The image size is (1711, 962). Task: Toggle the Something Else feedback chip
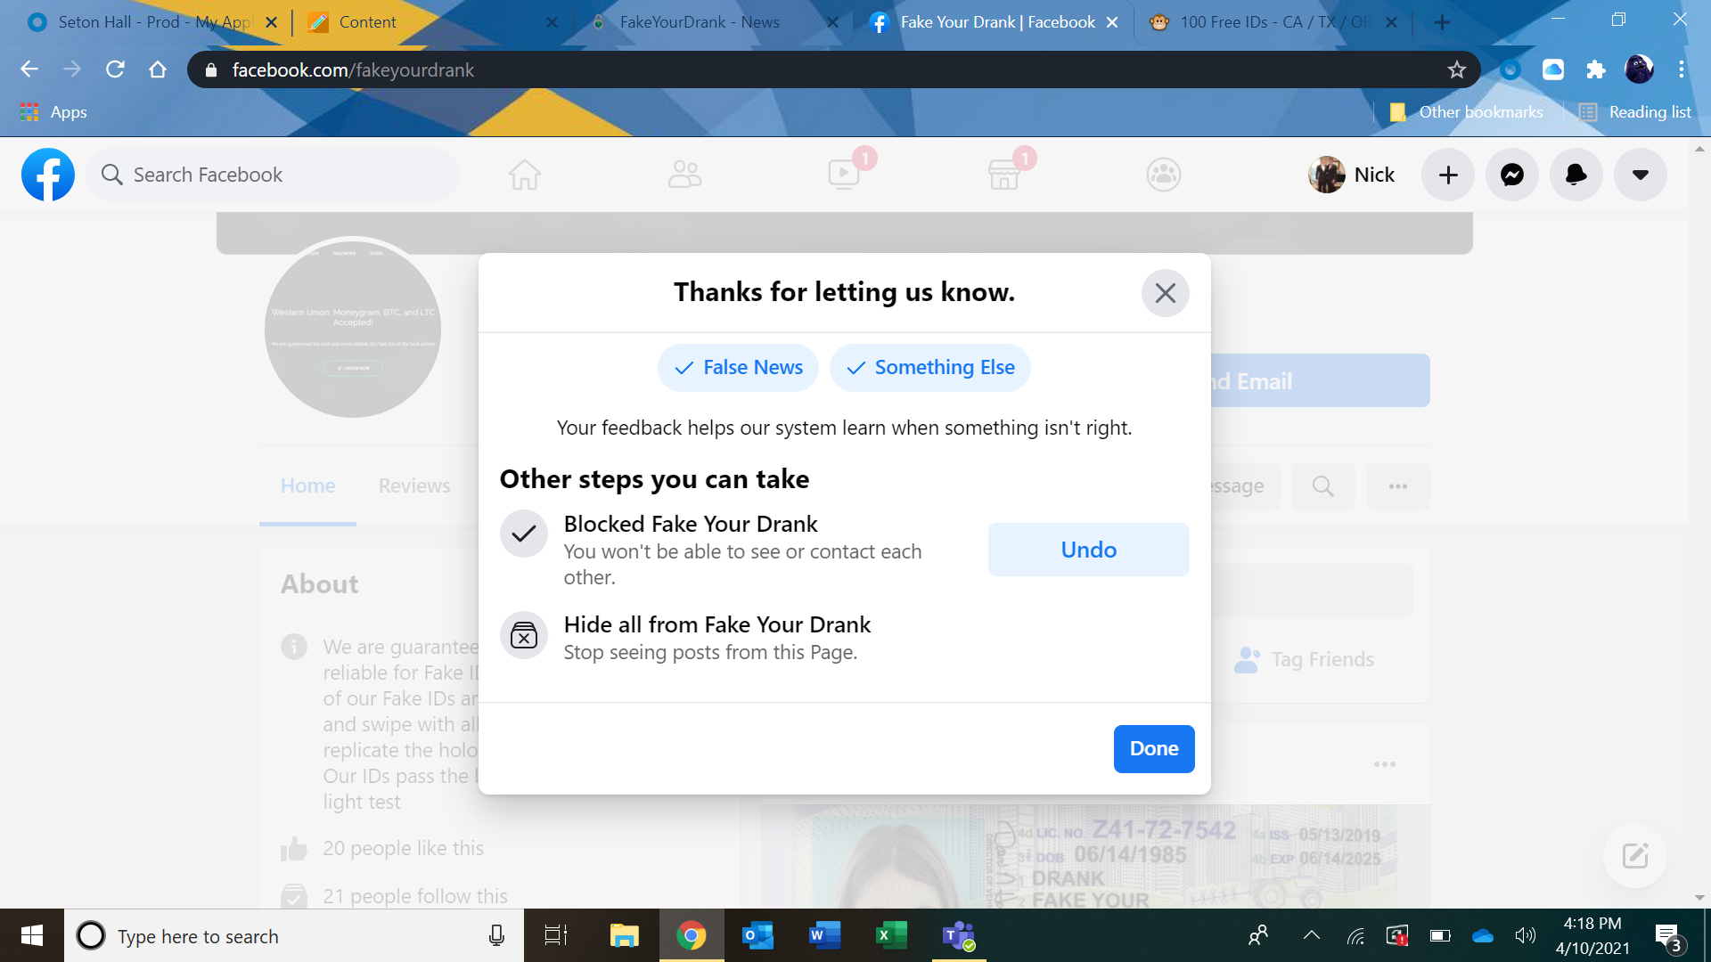(929, 368)
